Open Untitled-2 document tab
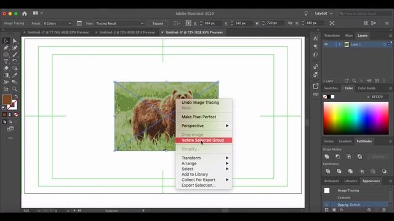Image resolution: width=394 pixels, height=221 pixels. pos(127,33)
